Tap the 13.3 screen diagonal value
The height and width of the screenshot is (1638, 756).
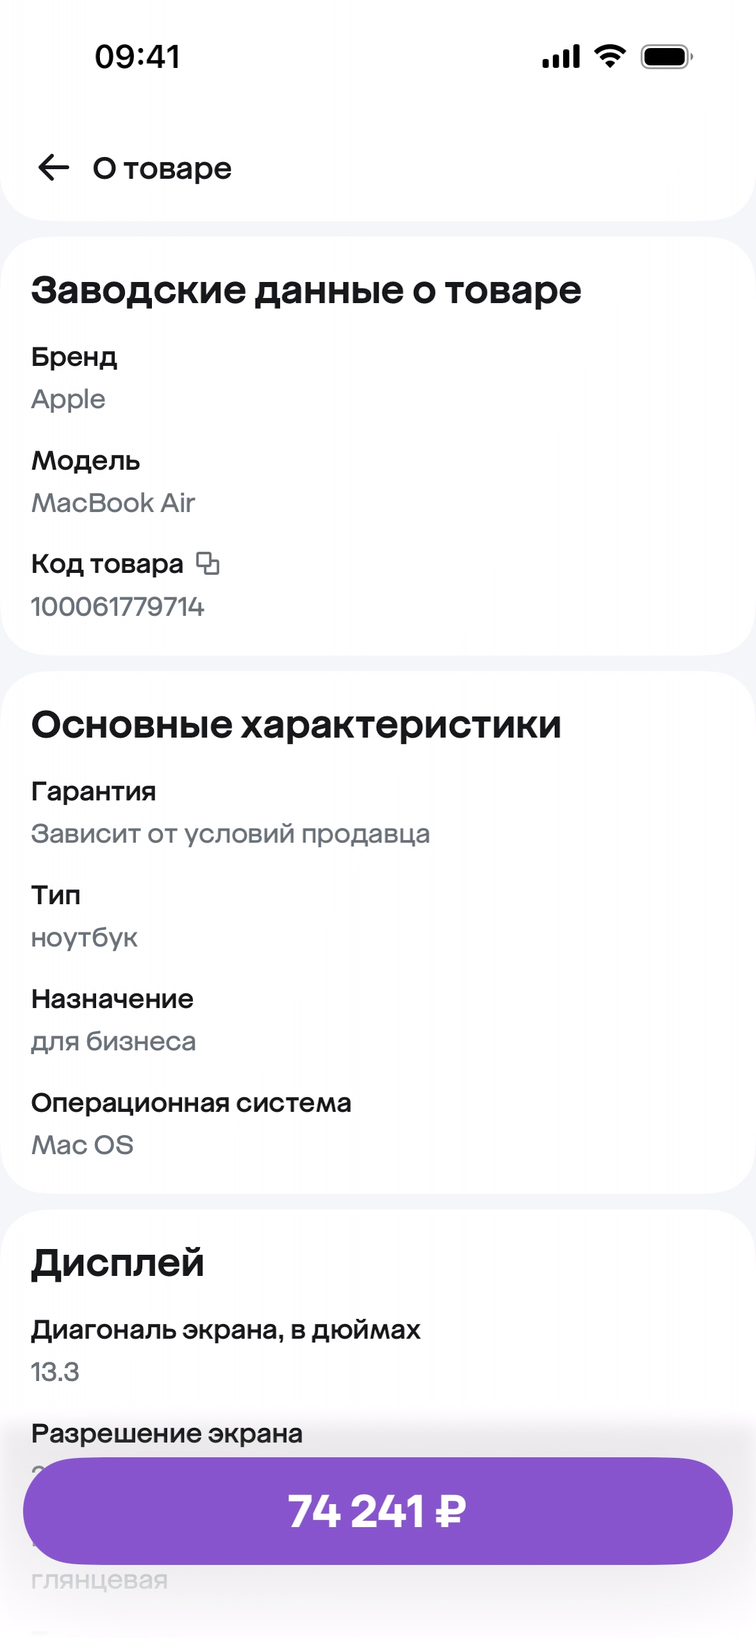click(55, 1372)
